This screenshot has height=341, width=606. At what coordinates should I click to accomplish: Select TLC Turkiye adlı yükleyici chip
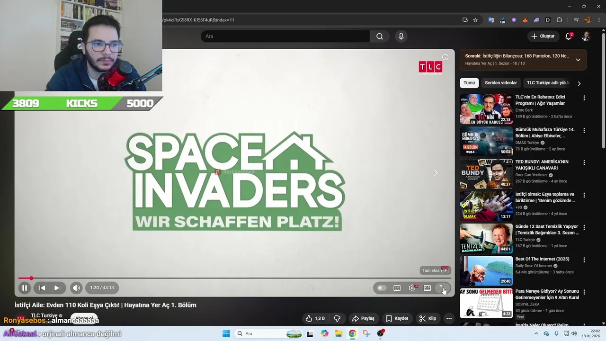(548, 83)
